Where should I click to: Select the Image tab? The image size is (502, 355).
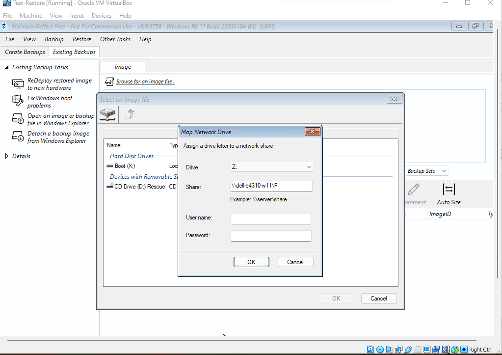pyautogui.click(x=123, y=67)
